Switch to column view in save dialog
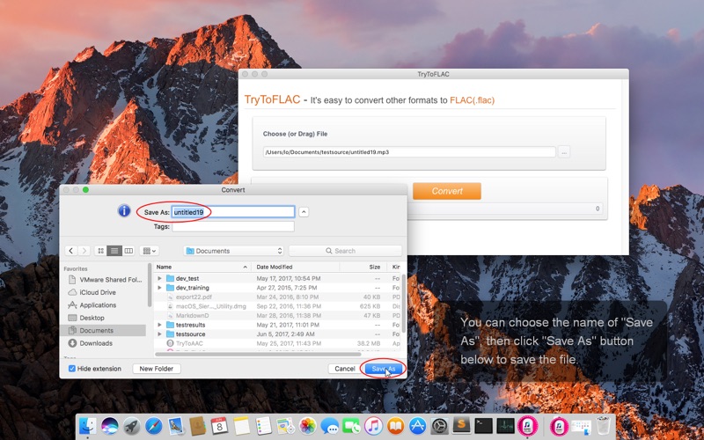This screenshot has width=704, height=440. (x=128, y=251)
